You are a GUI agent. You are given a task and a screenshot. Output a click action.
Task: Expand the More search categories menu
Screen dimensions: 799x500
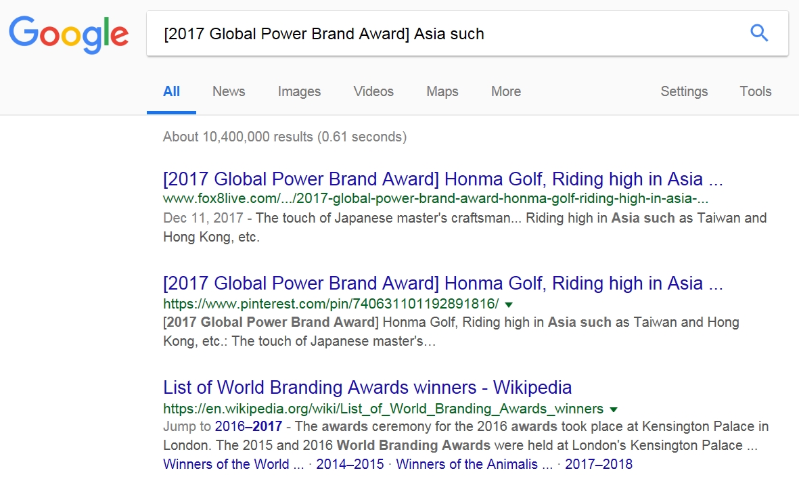(506, 91)
